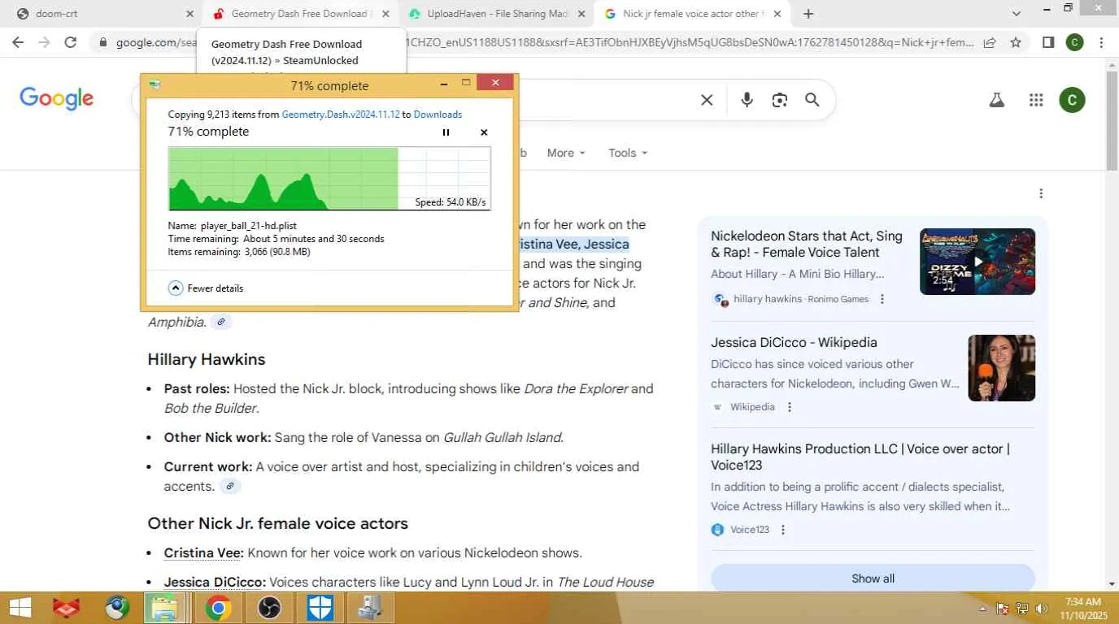Open File Explorer from the taskbar

coord(166,608)
